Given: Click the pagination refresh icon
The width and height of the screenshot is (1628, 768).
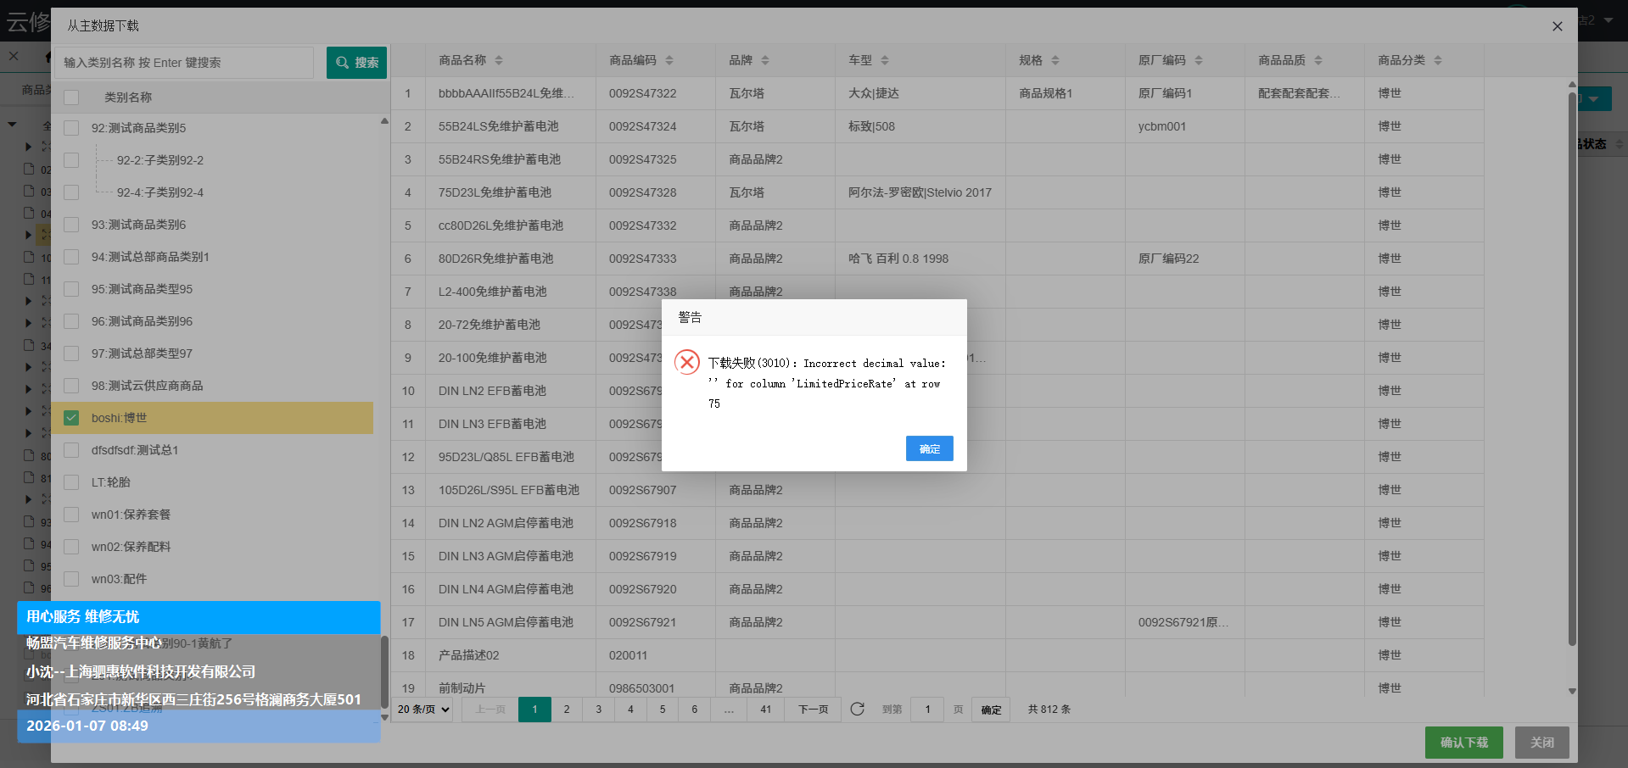Looking at the screenshot, I should pos(857,710).
